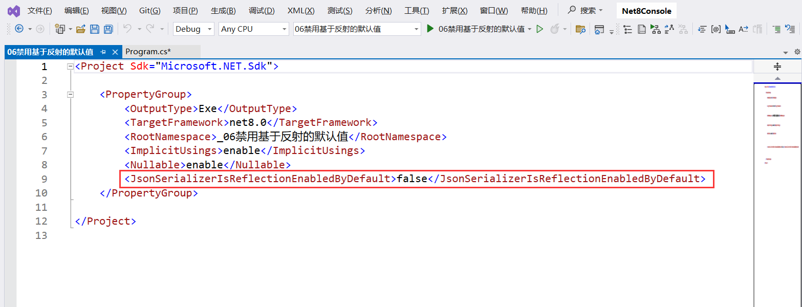Click the New Project icon

(60, 29)
